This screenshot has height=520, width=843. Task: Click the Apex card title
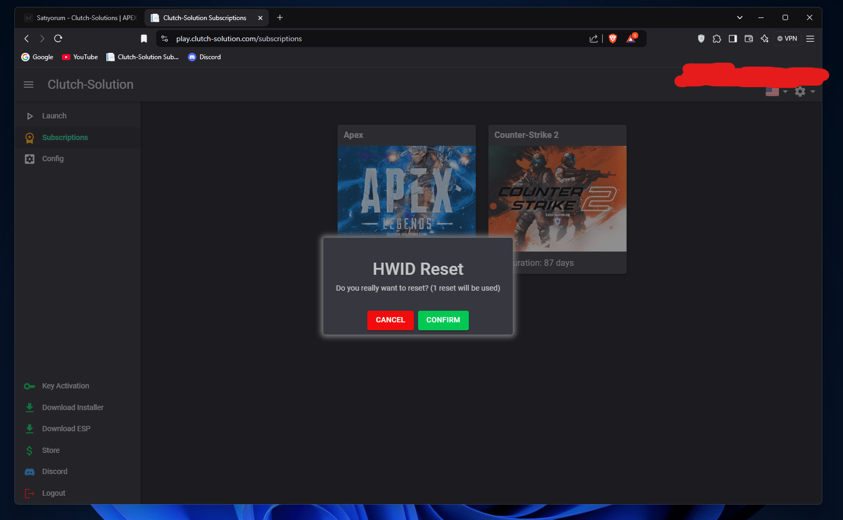click(x=353, y=135)
